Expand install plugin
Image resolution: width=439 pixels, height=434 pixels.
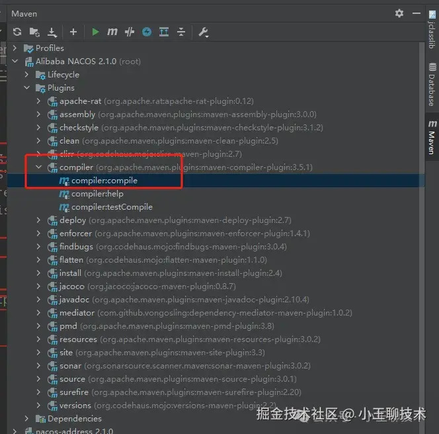tap(38, 273)
